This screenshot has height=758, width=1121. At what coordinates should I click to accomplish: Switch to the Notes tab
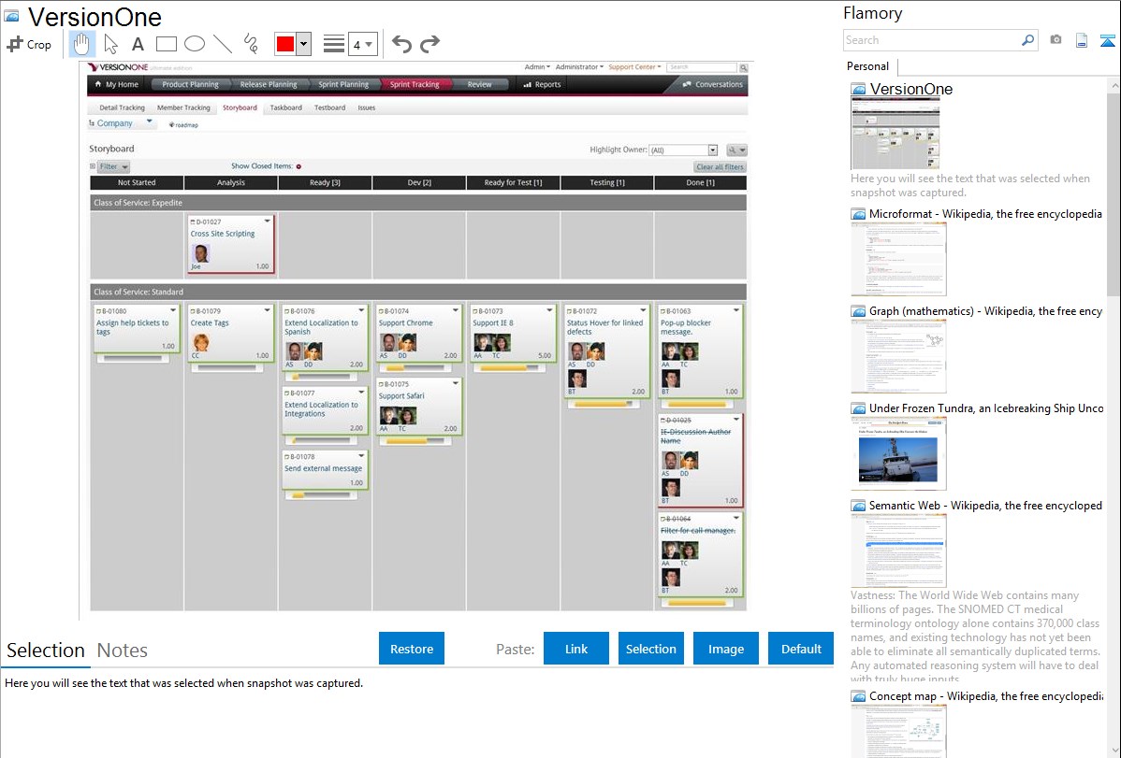[x=123, y=651]
